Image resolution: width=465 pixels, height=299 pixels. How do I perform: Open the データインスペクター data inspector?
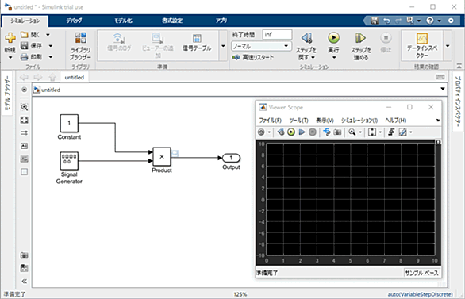pyautogui.click(x=421, y=46)
